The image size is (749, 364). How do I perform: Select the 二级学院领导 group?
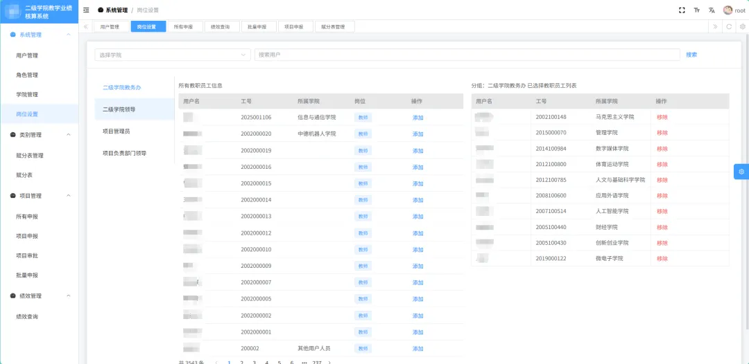click(135, 109)
